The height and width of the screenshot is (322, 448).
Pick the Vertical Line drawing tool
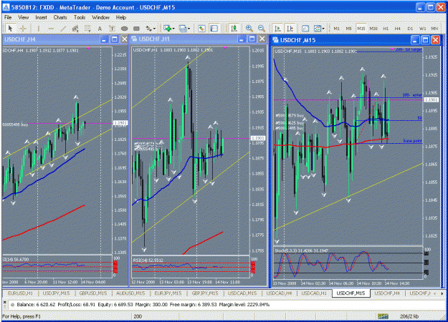(x=38, y=28)
